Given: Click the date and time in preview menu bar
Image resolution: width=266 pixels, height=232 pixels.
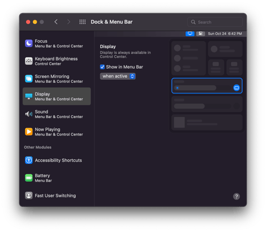Looking at the screenshot, I should click(x=225, y=33).
